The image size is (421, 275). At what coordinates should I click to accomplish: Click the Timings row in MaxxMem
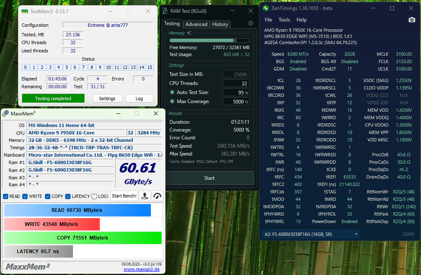click(x=94, y=148)
